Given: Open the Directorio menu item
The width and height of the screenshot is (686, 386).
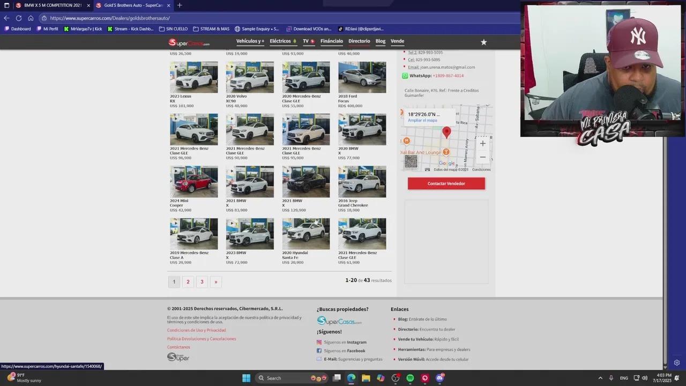Looking at the screenshot, I should pos(359,41).
